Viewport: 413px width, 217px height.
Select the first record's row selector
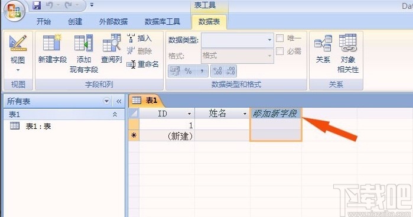[134, 124]
